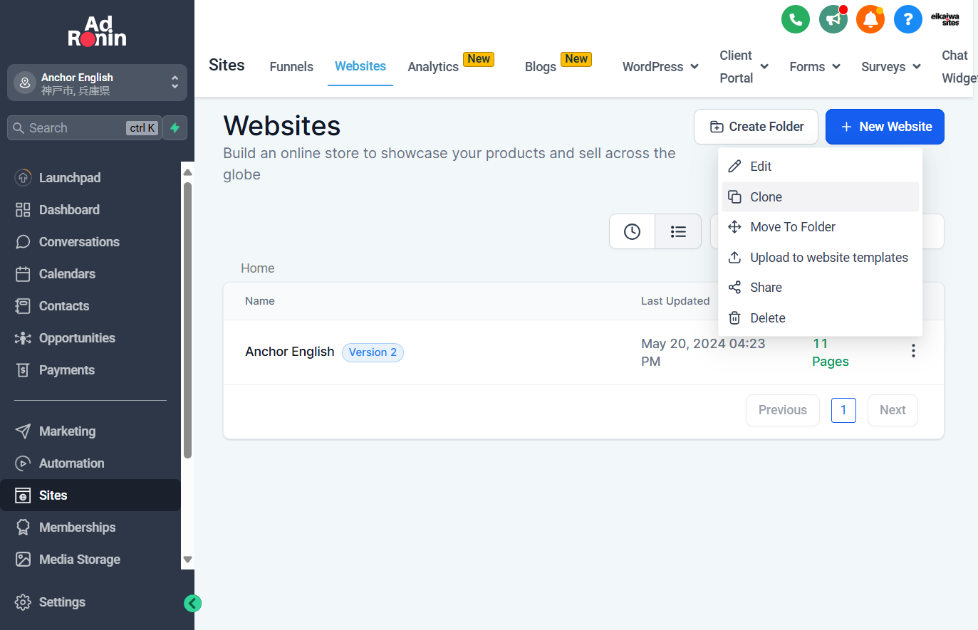This screenshot has height=630, width=978.
Task: Open Media Storage in the sidebar
Action: [90, 560]
